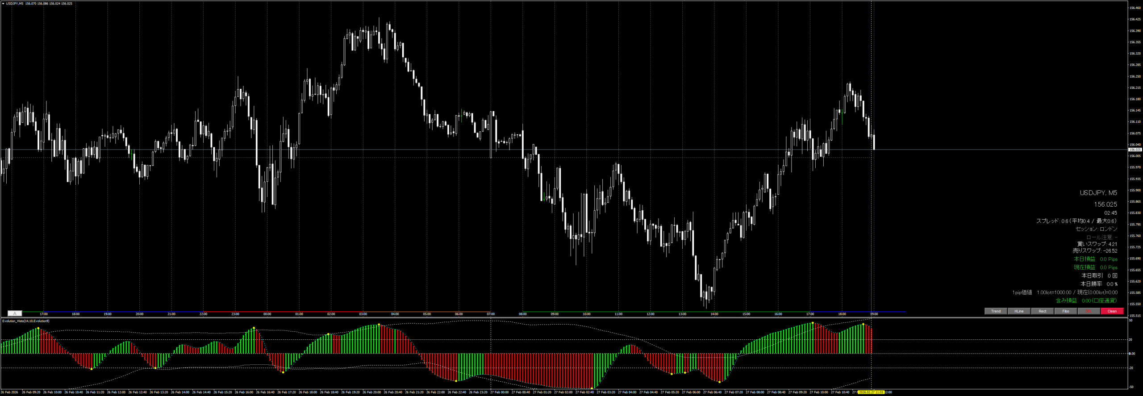Select the HLine drawing button

click(1019, 311)
